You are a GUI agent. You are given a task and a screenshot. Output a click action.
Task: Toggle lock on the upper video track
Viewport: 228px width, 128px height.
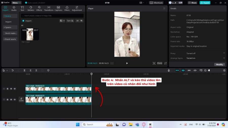pos(8,89)
